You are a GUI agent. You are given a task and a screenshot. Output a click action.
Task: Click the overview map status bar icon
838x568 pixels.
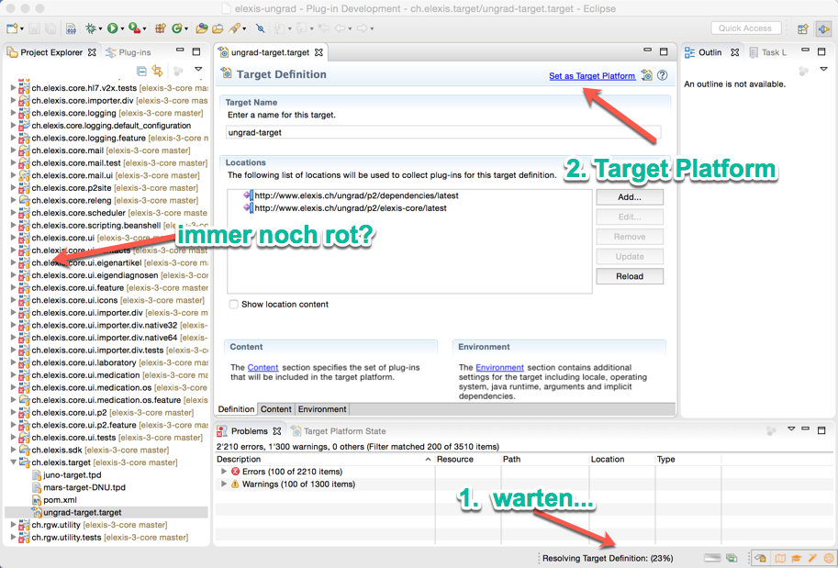coord(781,559)
